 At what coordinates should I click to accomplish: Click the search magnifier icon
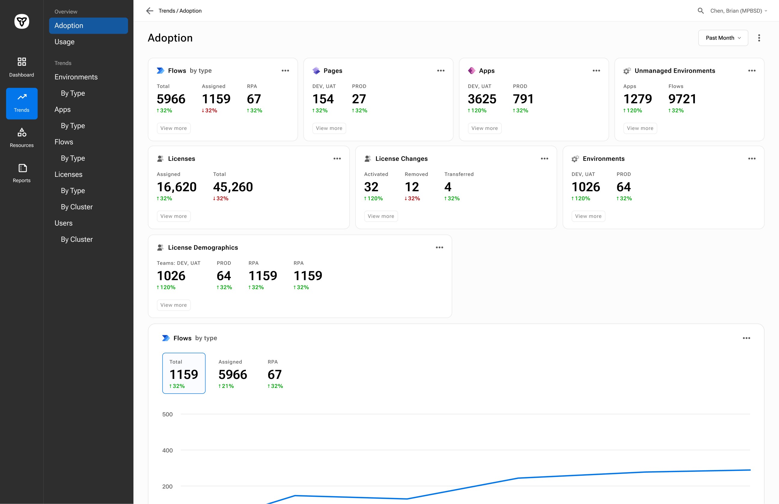[x=701, y=11]
